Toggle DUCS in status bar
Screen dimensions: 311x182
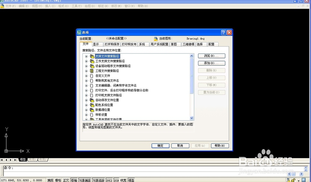pyautogui.click(x=109, y=180)
